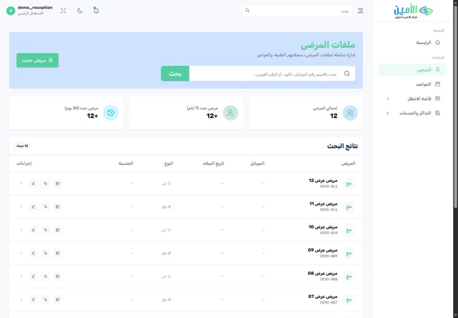Click the Al-Amin center logo

point(413,12)
